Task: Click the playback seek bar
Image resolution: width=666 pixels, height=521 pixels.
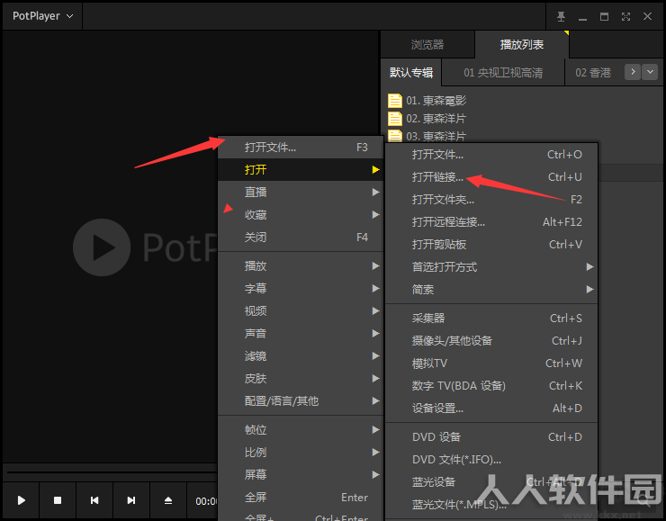Action: (112, 472)
